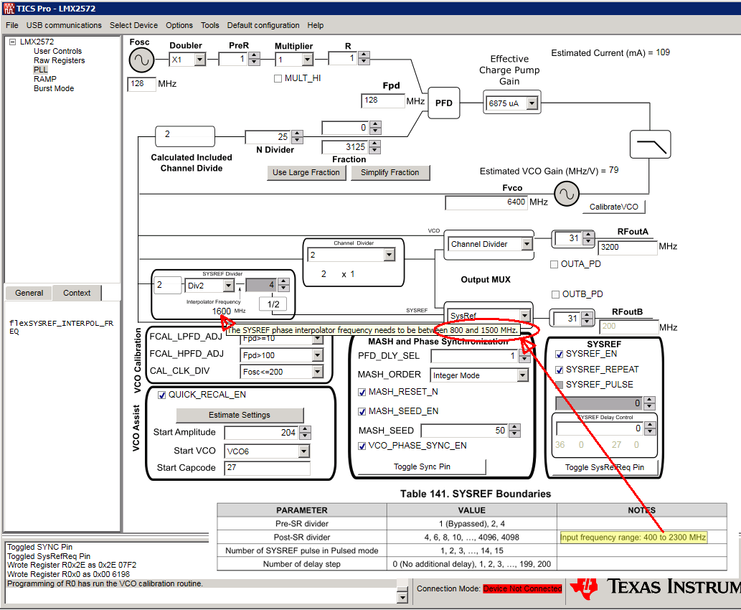Click the Toggle SysRefReq Pin button
The image size is (741, 610).
(605, 467)
